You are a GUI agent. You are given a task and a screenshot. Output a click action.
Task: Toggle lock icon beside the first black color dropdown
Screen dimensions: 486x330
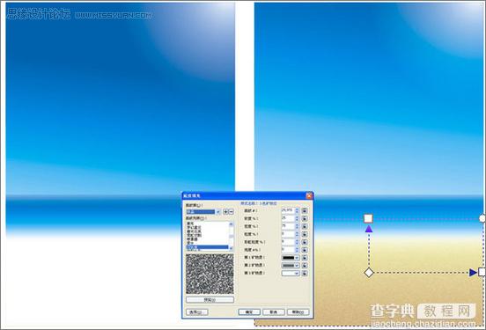coord(305,258)
